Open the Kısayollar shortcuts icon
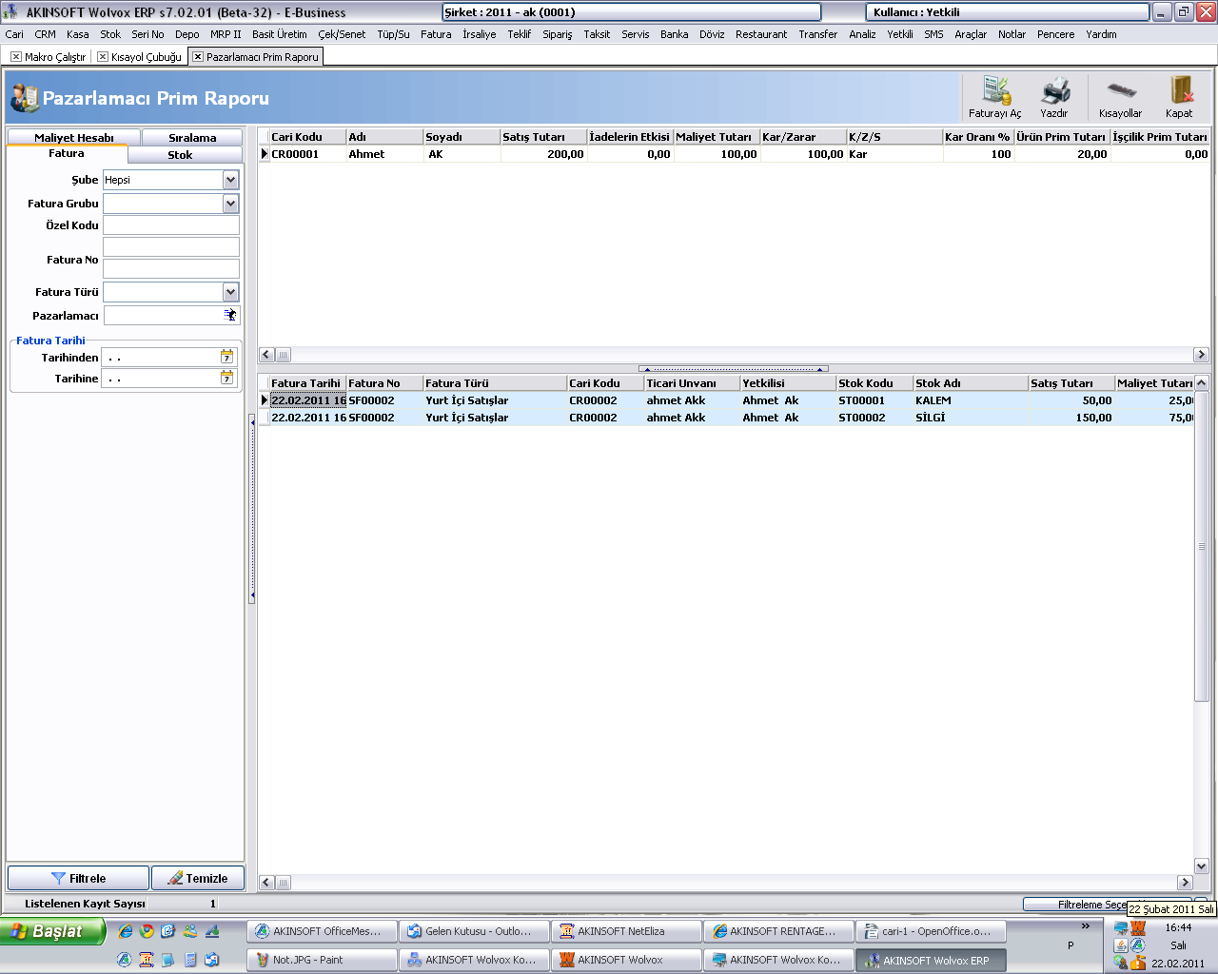Image resolution: width=1218 pixels, height=974 pixels. (1120, 97)
